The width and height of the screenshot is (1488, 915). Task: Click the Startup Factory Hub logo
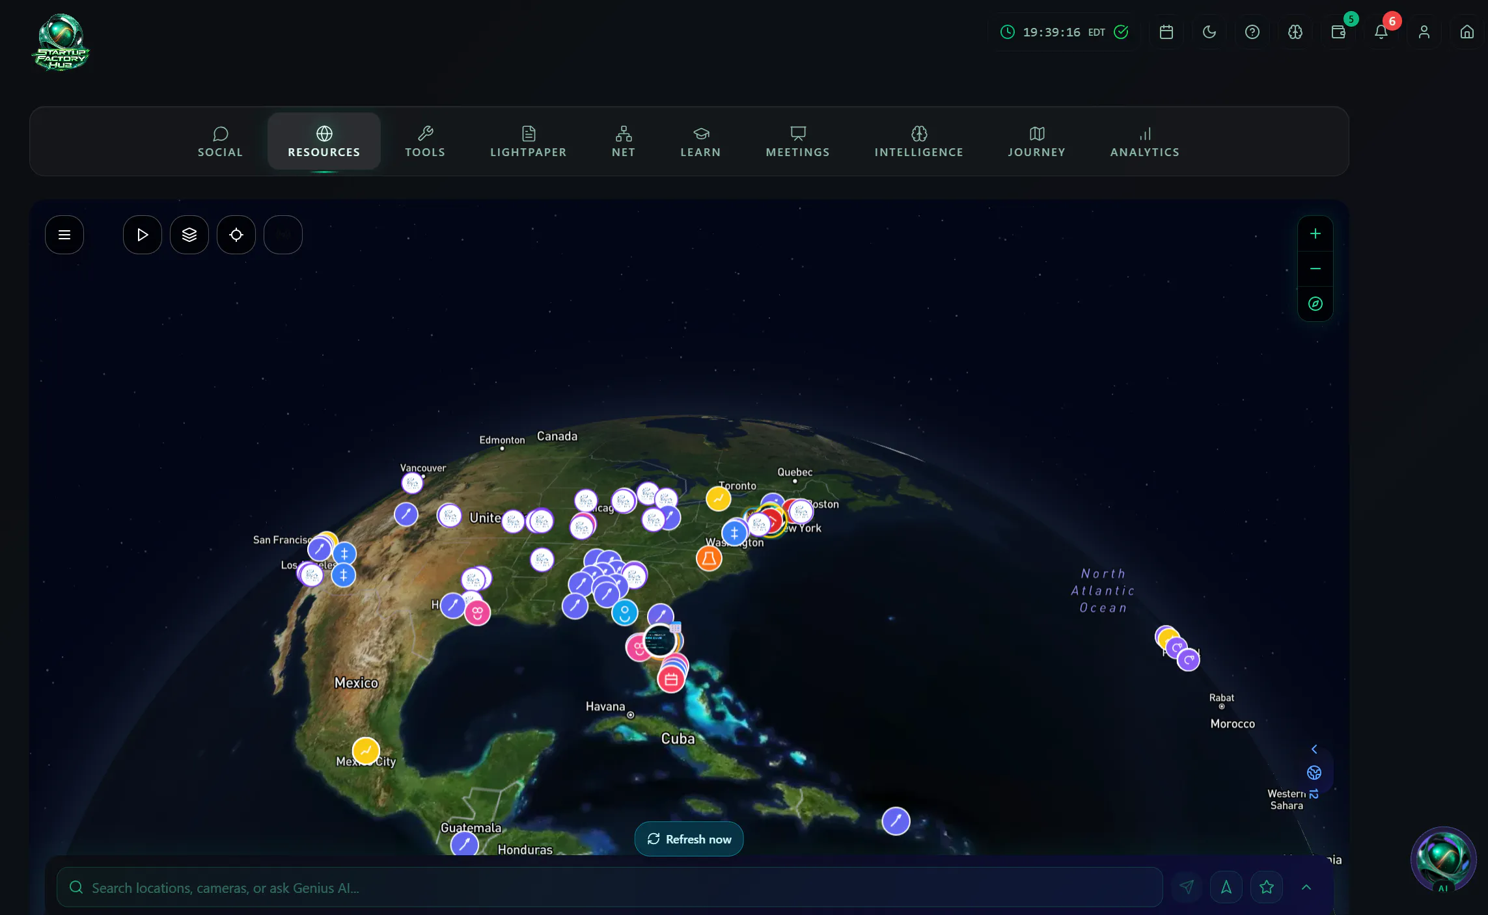61,42
